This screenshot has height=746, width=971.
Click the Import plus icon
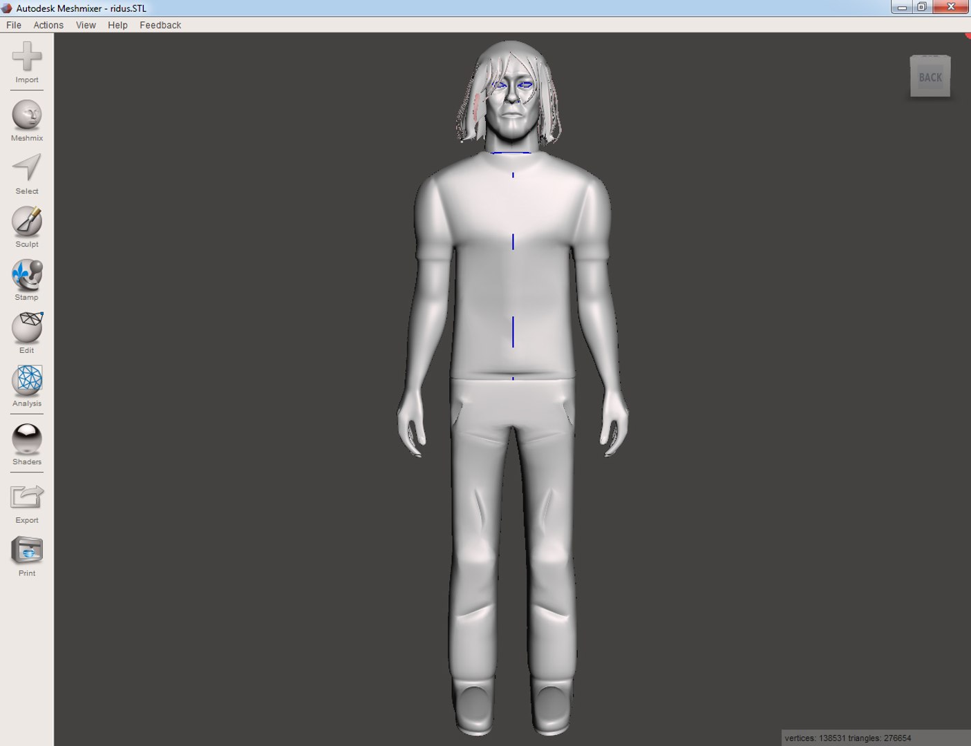[x=27, y=57]
